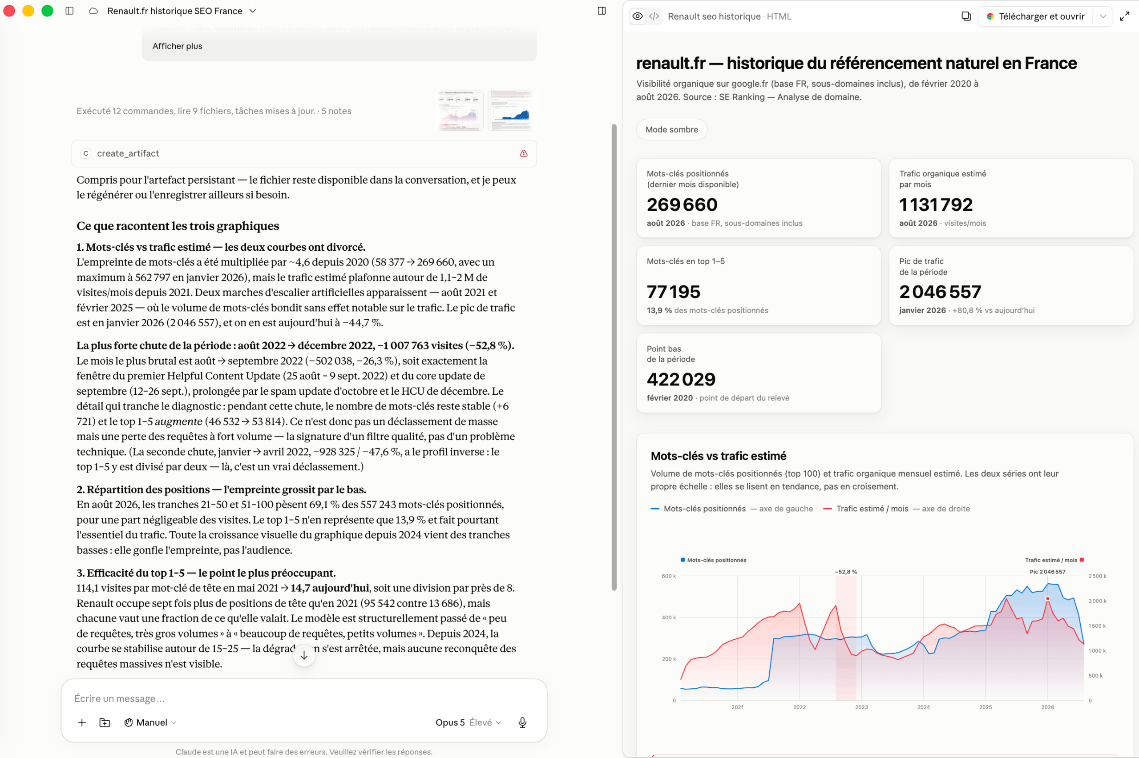Click Afficher plus to expand the message
Screen dimensions: 1139x758
tap(178, 46)
